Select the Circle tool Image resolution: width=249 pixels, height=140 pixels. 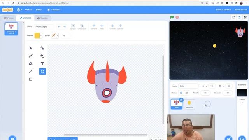coord(42,72)
